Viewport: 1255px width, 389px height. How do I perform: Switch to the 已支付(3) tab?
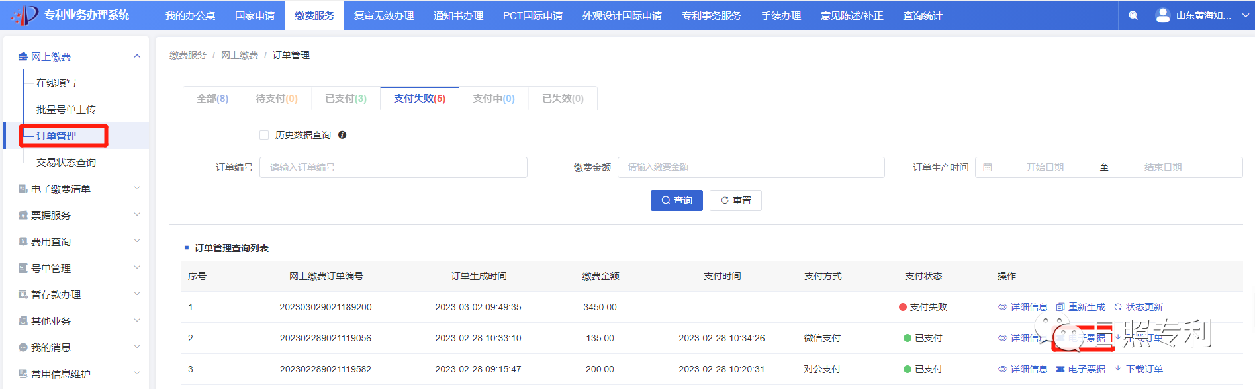[x=346, y=99]
